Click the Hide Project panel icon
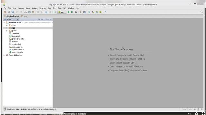206x115 pixels. pyautogui.click(x=51, y=19)
